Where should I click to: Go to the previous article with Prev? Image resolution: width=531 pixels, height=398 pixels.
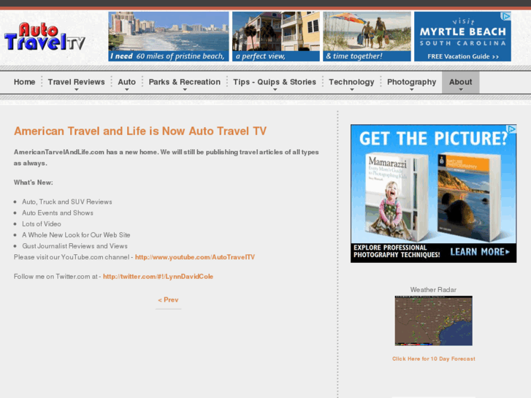point(168,299)
